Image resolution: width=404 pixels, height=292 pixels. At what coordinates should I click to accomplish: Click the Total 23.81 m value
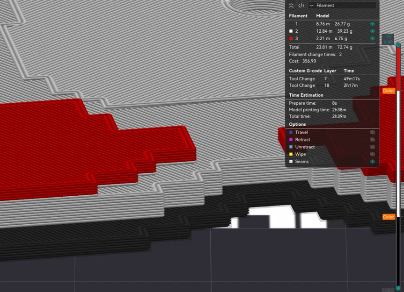[324, 47]
